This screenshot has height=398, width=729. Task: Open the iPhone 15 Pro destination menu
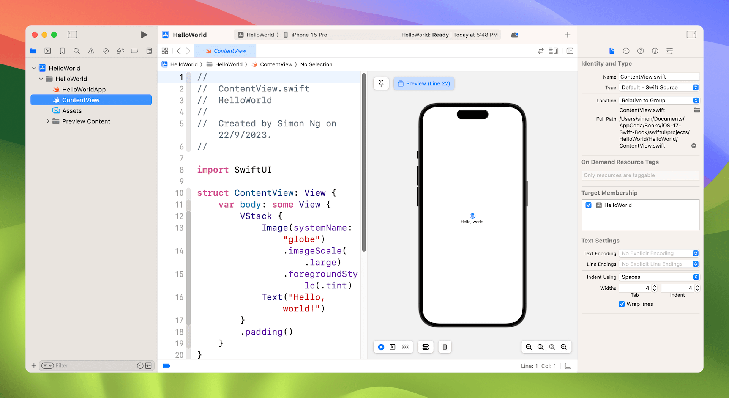point(309,35)
